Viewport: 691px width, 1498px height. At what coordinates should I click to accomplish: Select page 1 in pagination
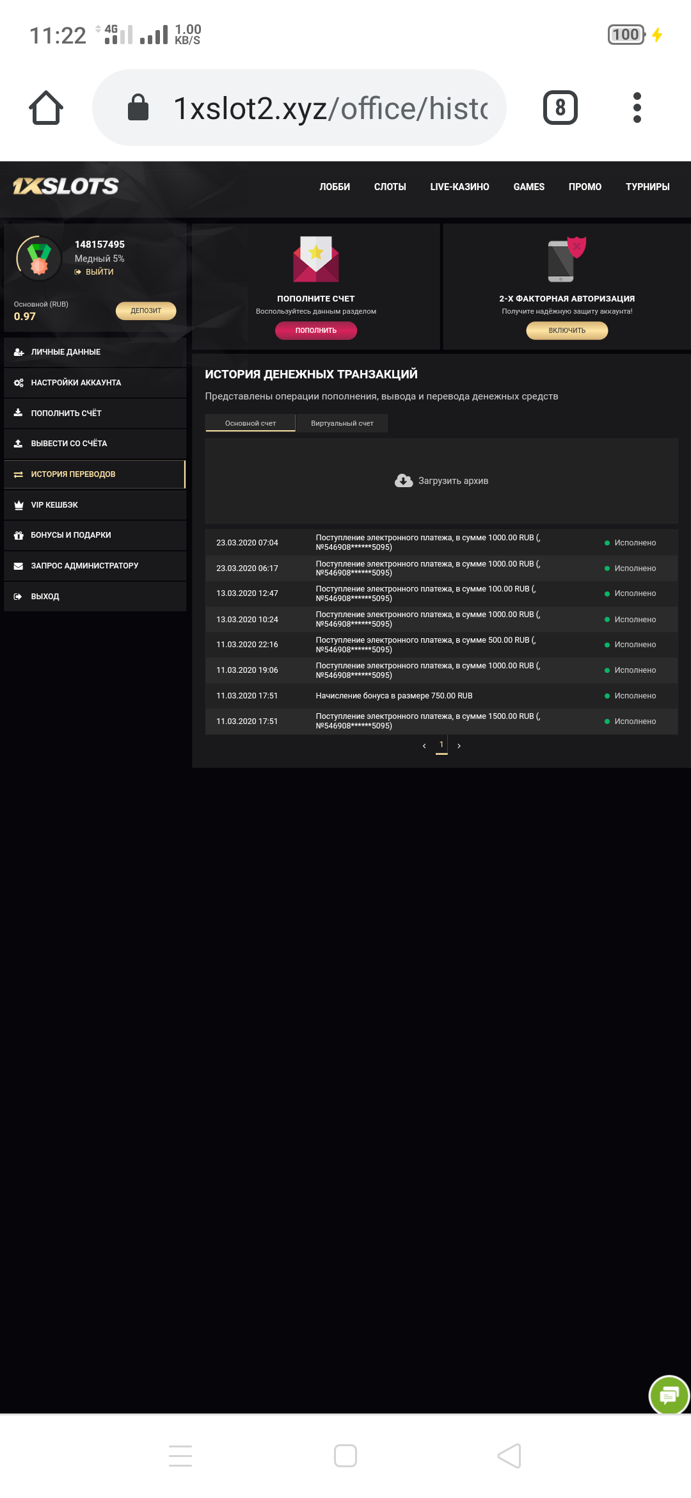coord(441,745)
